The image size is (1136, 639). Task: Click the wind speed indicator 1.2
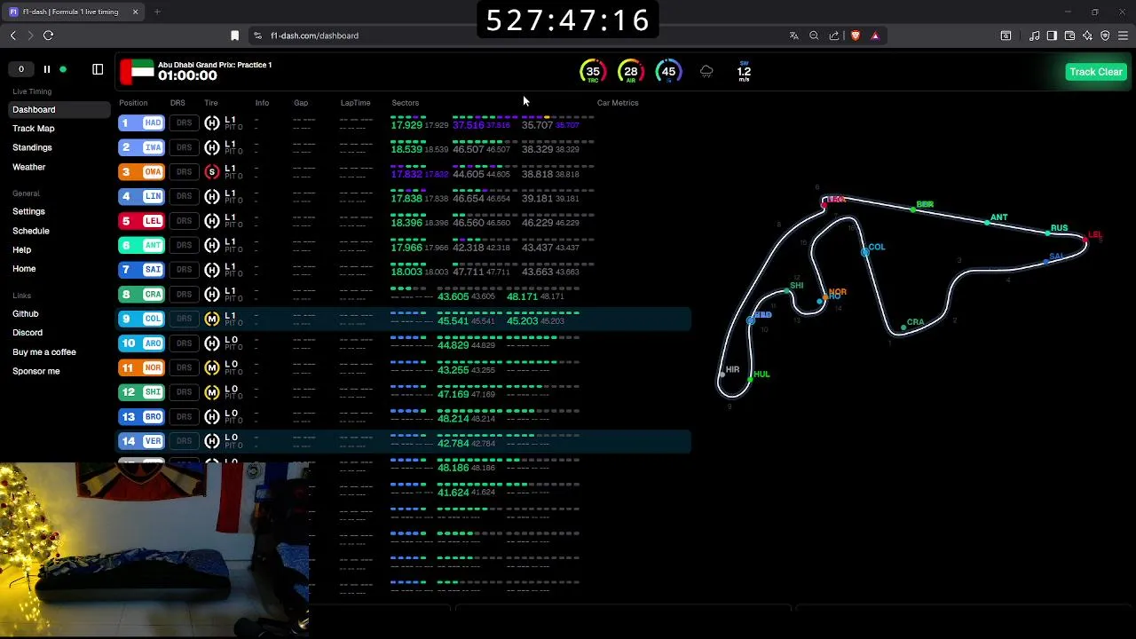click(744, 72)
